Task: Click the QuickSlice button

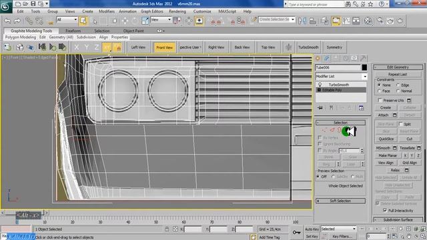Action: coord(386,139)
